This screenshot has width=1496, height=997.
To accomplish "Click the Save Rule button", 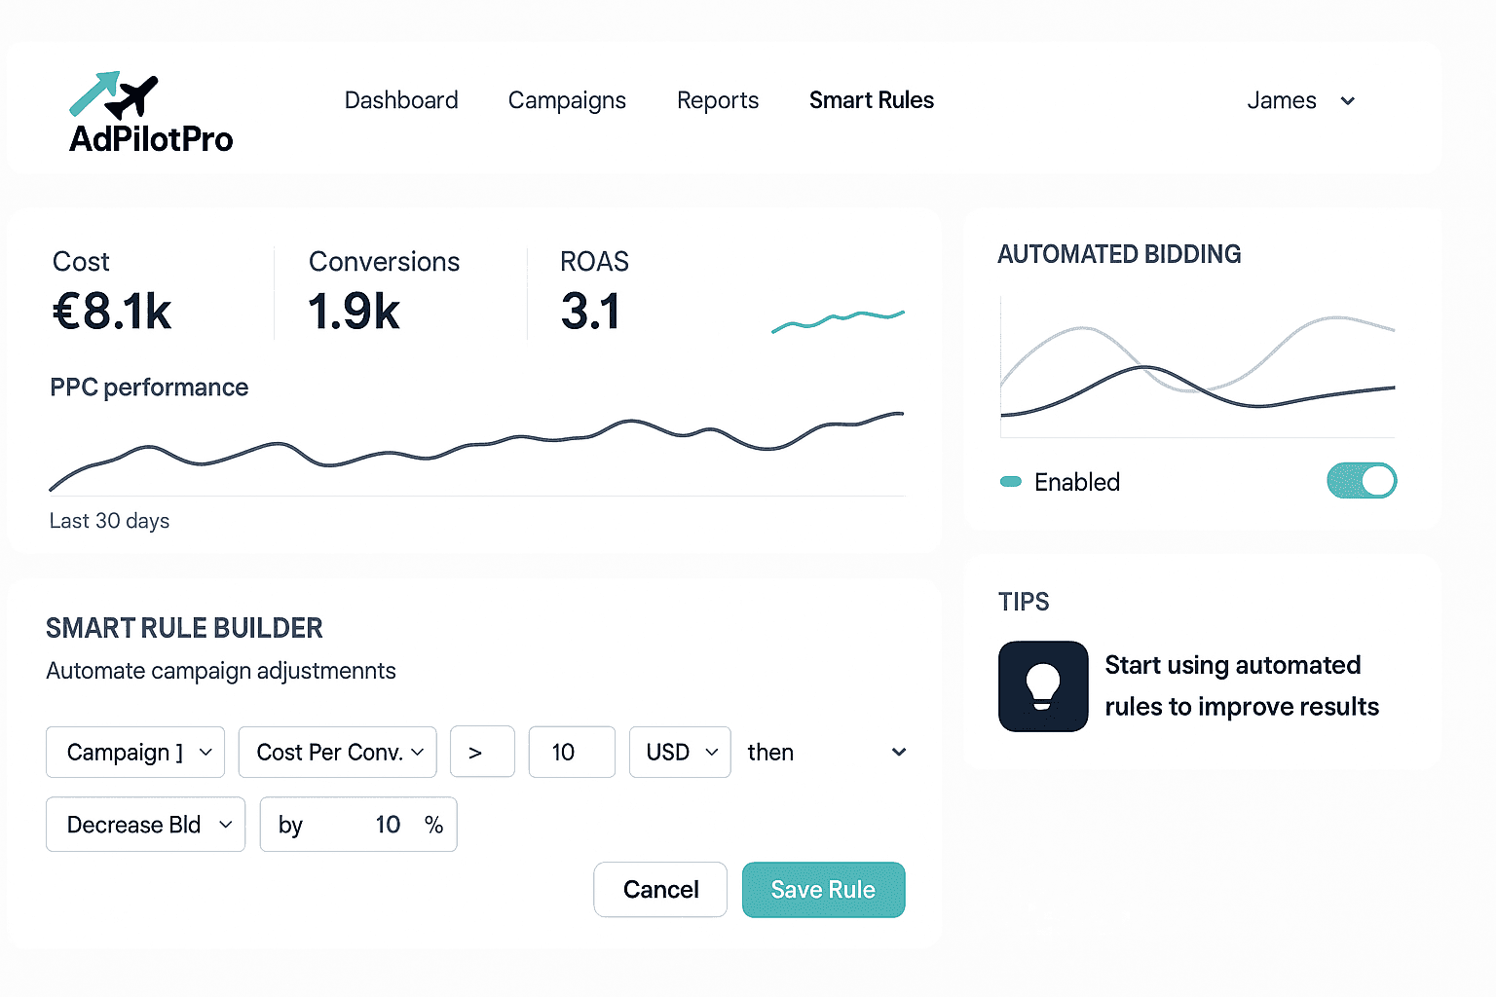I will [824, 890].
